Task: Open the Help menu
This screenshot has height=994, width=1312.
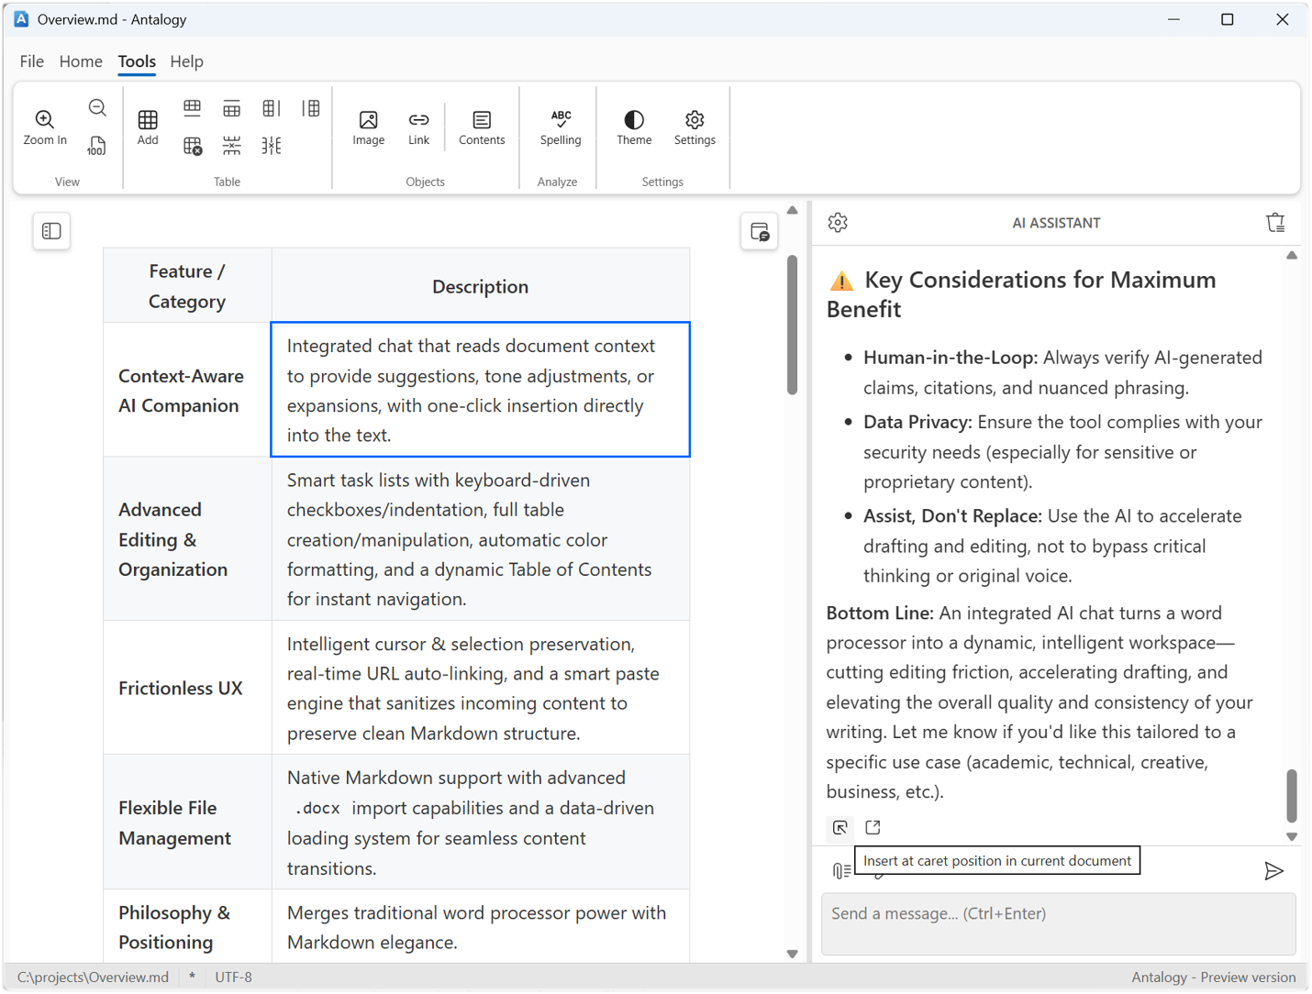Action: coord(186,61)
